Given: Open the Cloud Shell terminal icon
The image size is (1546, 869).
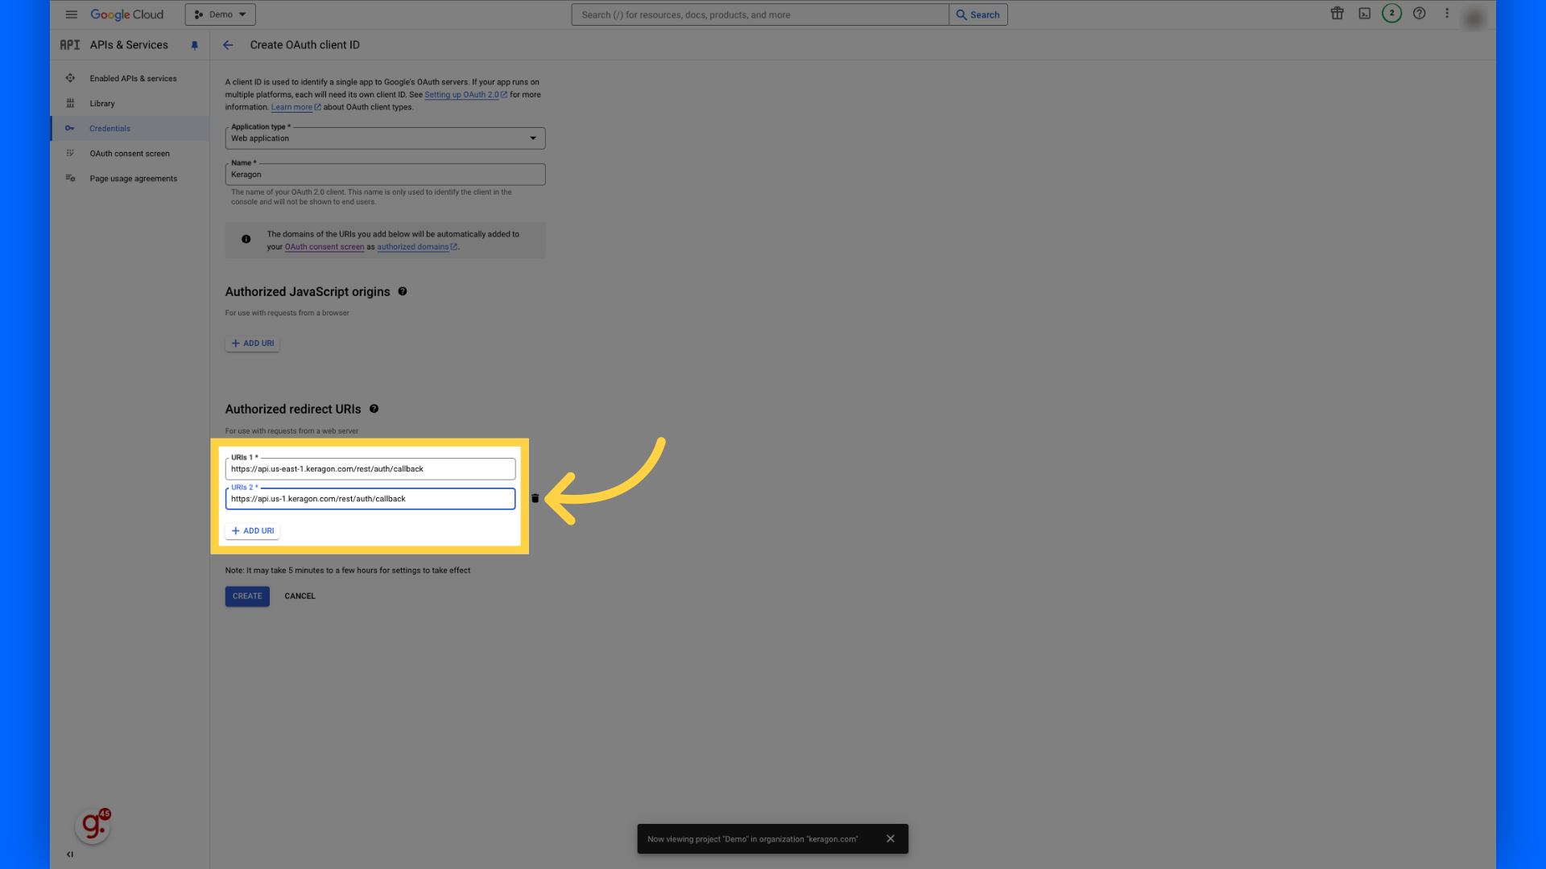Looking at the screenshot, I should point(1364,14).
